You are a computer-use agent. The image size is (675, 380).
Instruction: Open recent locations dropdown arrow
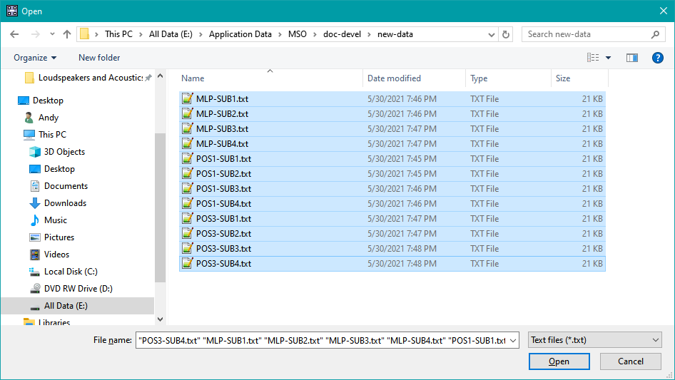click(52, 34)
